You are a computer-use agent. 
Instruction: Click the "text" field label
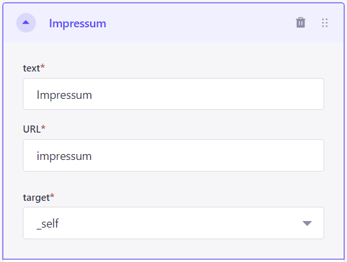point(31,68)
